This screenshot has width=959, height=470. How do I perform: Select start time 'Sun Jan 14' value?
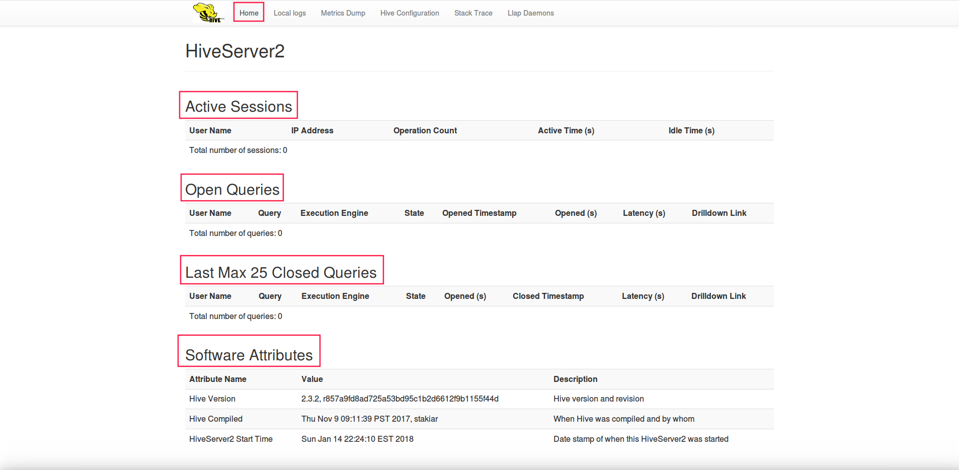click(357, 439)
